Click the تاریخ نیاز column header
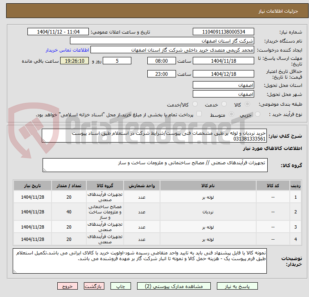 32,186
